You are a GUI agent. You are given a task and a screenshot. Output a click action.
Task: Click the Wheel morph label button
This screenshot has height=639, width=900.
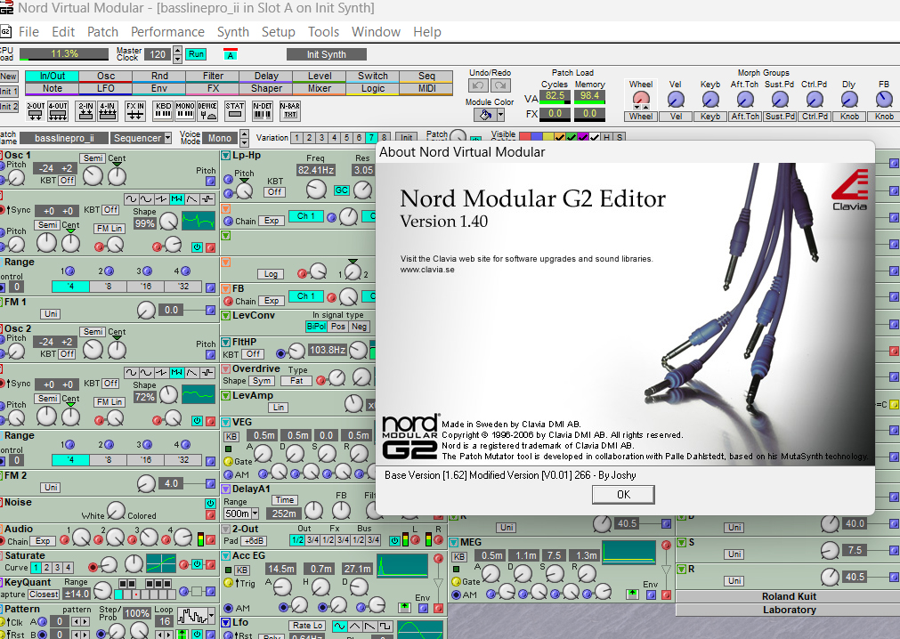tap(641, 117)
